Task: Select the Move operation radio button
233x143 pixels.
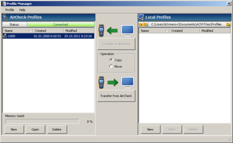Action: point(111,66)
